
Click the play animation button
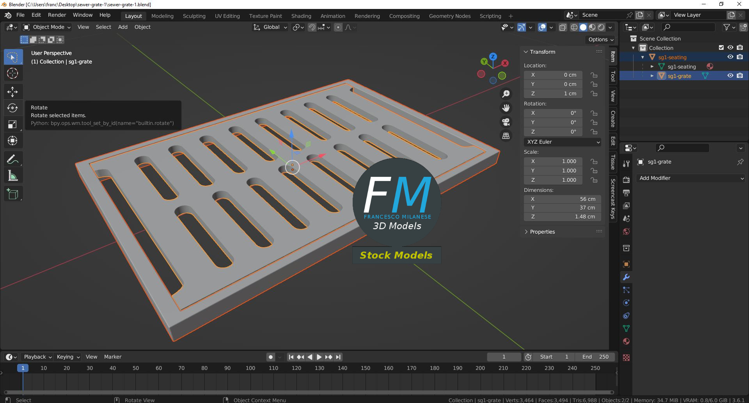tap(319, 357)
